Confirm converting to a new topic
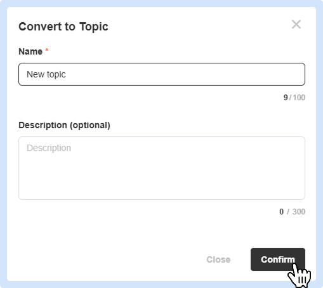The image size is (323, 288). point(278,259)
